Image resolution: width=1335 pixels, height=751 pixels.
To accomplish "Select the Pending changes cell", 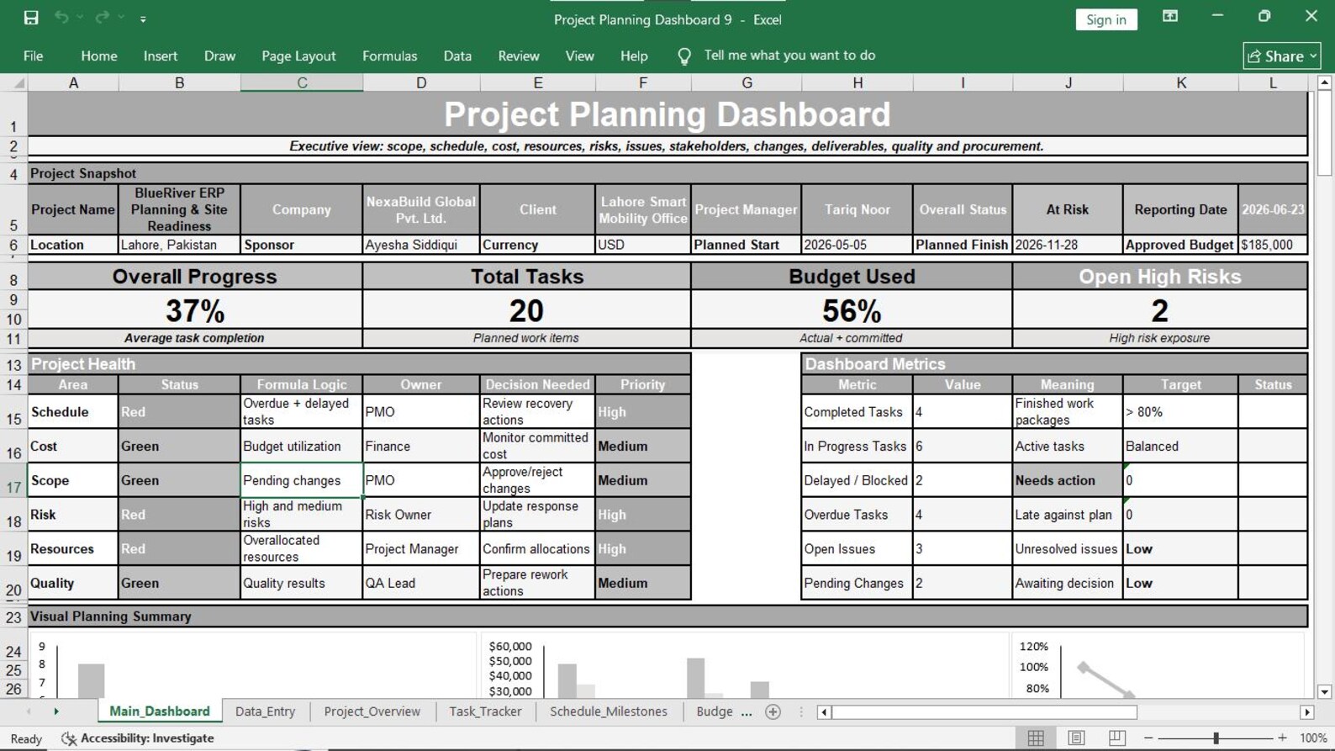I will 302,480.
